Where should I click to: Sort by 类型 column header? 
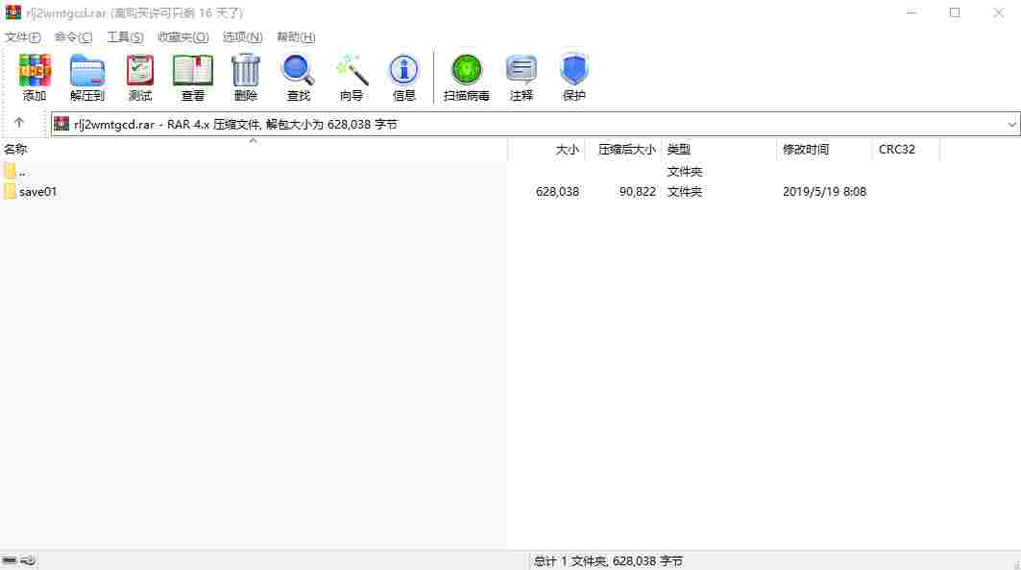[x=718, y=149]
